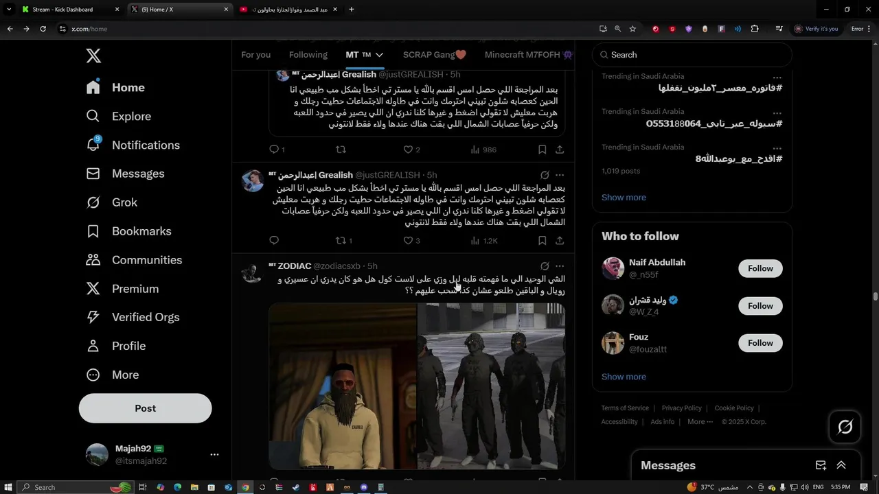
Task: Open Chrome tab search dropdown arrow
Action: [x=8, y=10]
